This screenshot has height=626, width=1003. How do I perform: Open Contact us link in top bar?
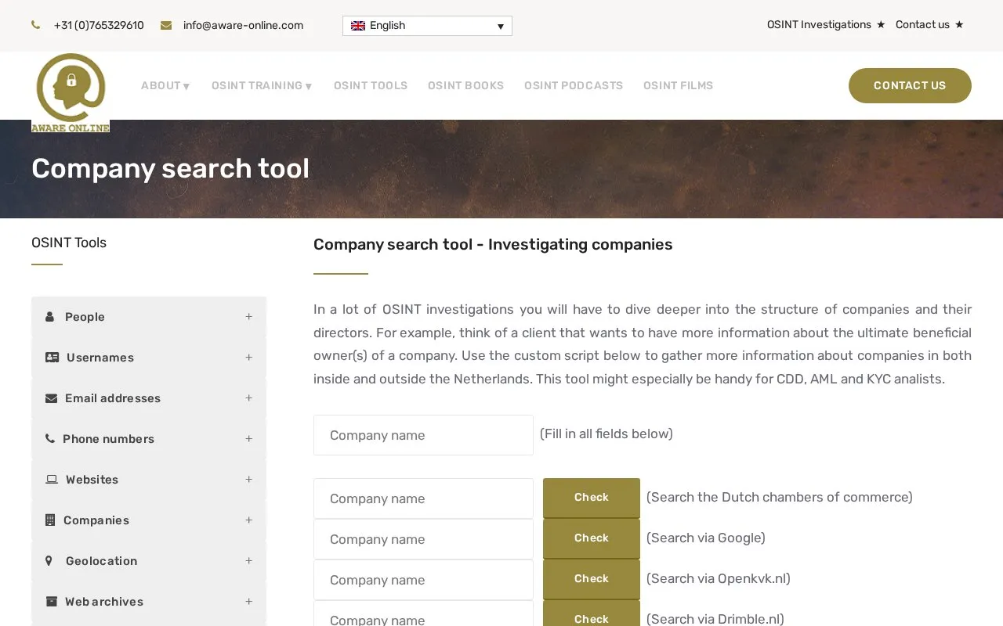point(929,25)
